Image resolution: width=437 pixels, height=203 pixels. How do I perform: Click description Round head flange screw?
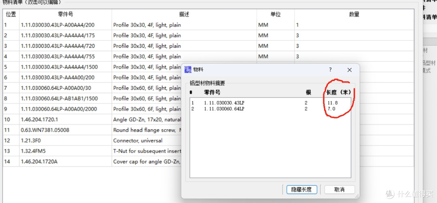click(x=144, y=130)
